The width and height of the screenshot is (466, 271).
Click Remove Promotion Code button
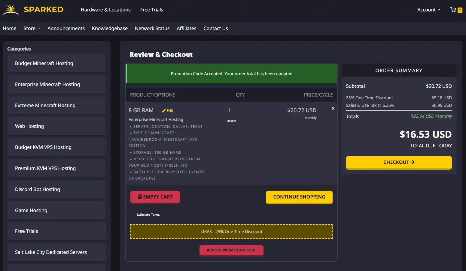(x=231, y=250)
